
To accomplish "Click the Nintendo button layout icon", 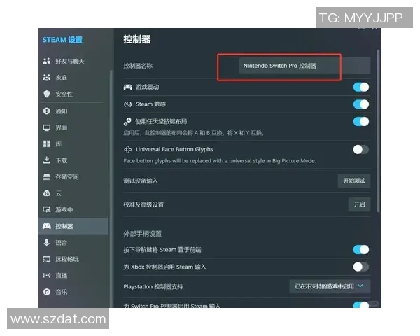I will tap(127, 121).
